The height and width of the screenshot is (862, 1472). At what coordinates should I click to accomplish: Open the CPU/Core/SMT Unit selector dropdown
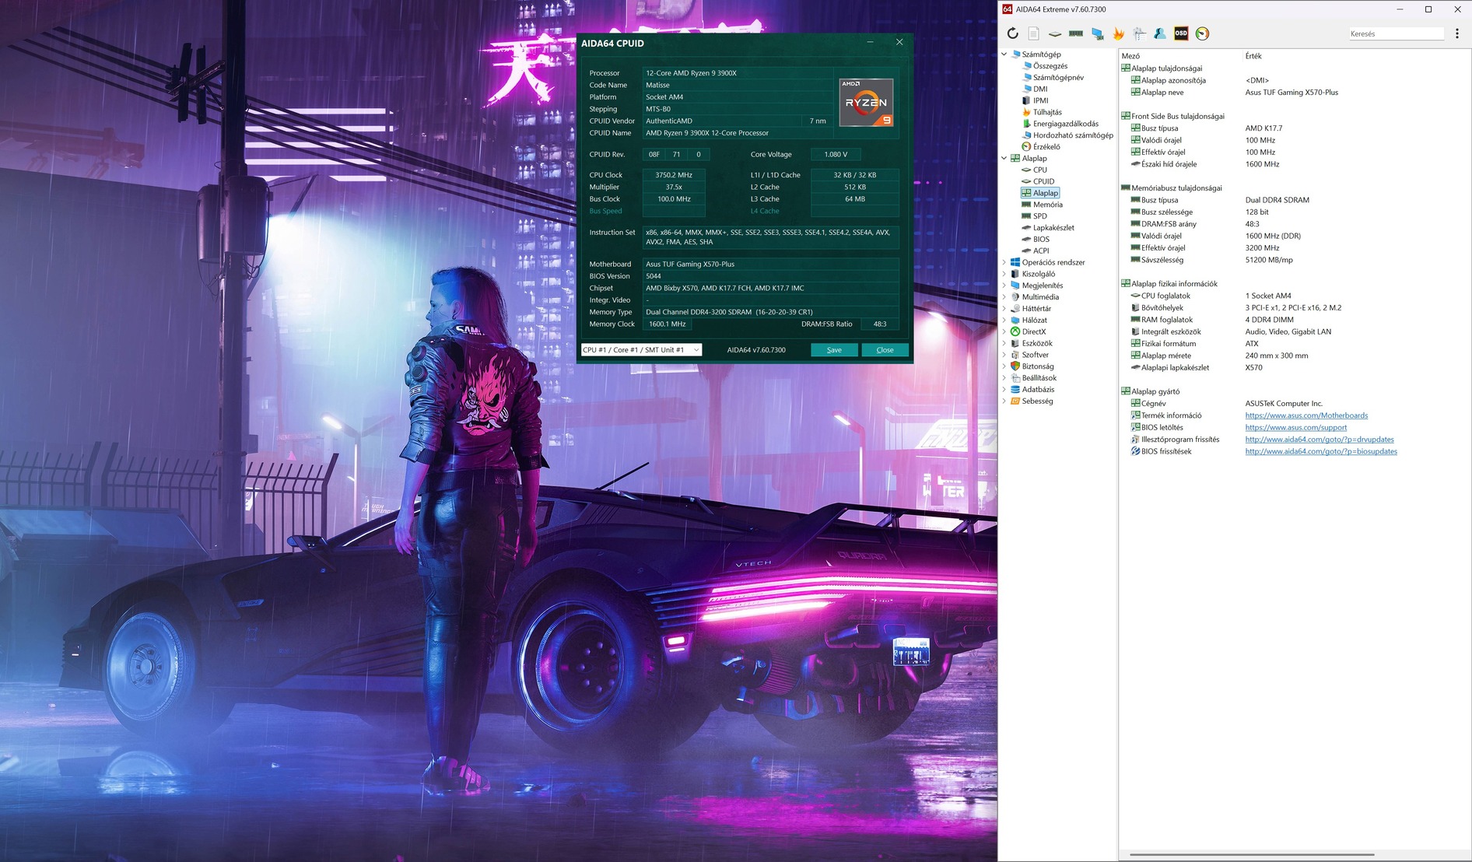[642, 350]
